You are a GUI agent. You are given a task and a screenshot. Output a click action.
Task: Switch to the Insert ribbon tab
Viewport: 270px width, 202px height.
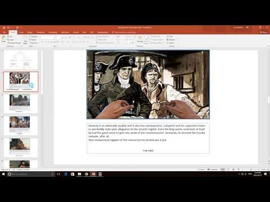pos(21,32)
